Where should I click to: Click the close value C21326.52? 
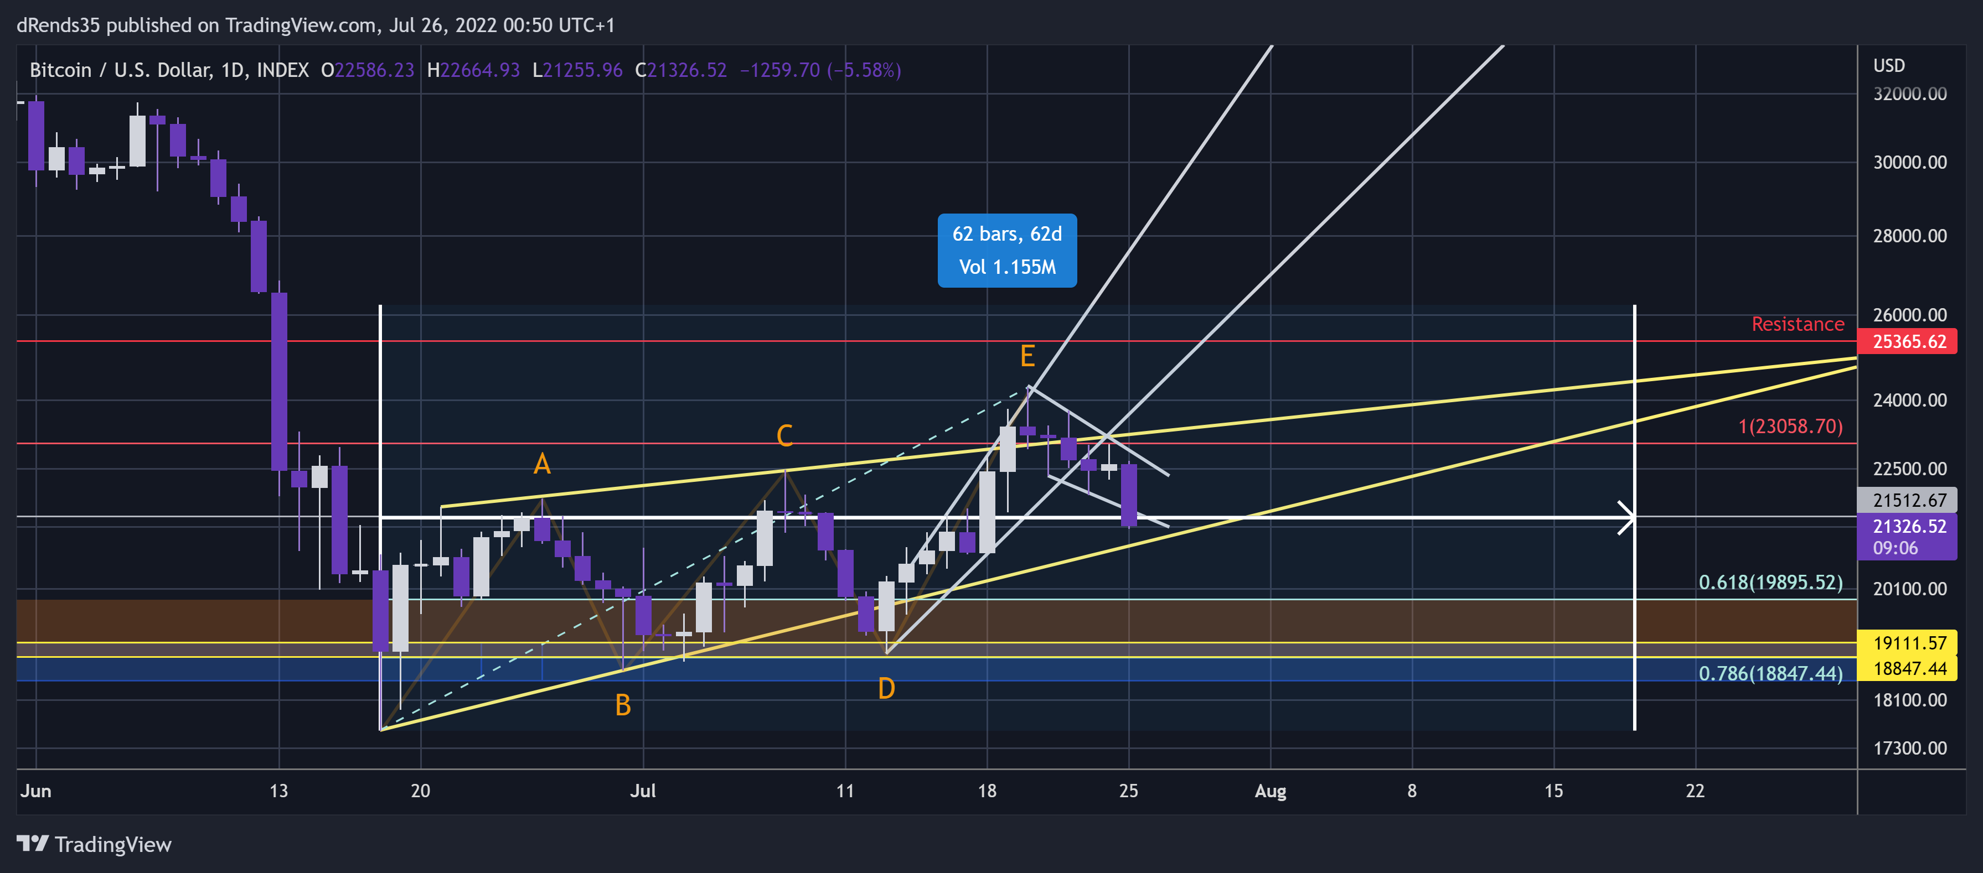click(x=680, y=70)
